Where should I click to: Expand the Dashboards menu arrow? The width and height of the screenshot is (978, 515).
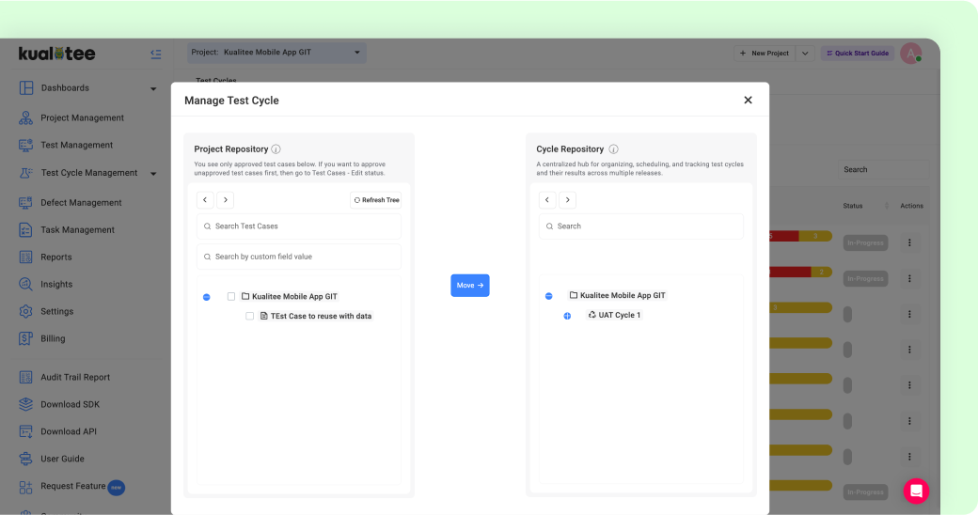[153, 88]
